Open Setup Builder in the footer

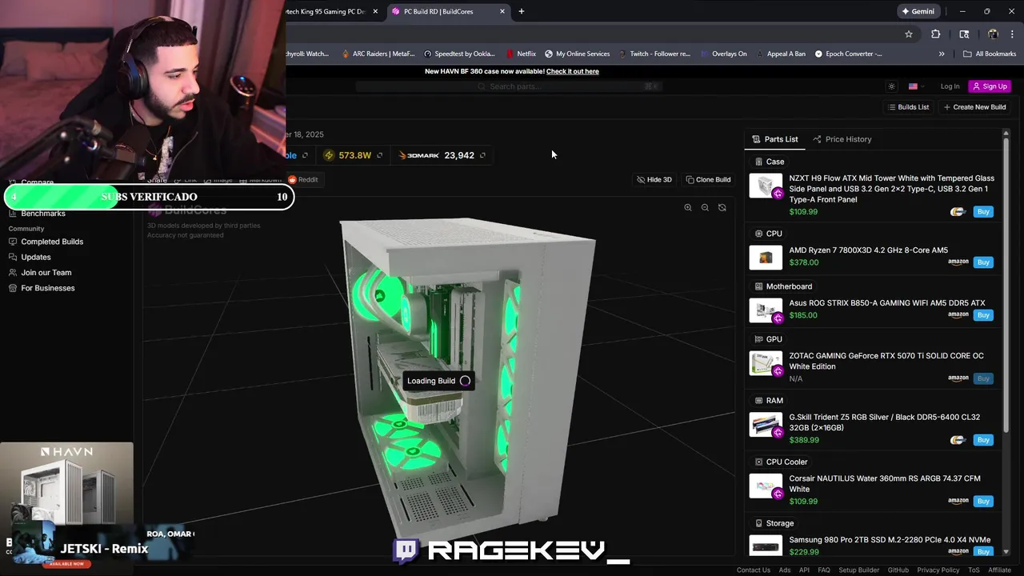pos(858,570)
